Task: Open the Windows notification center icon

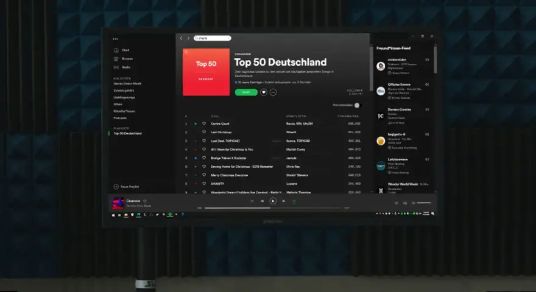Action: click(x=433, y=214)
